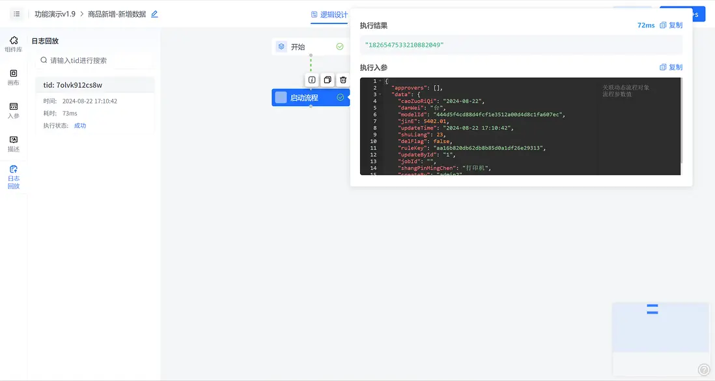Click 商品新增-新增数据 breadcrumb title
715x381 pixels.
(117, 14)
